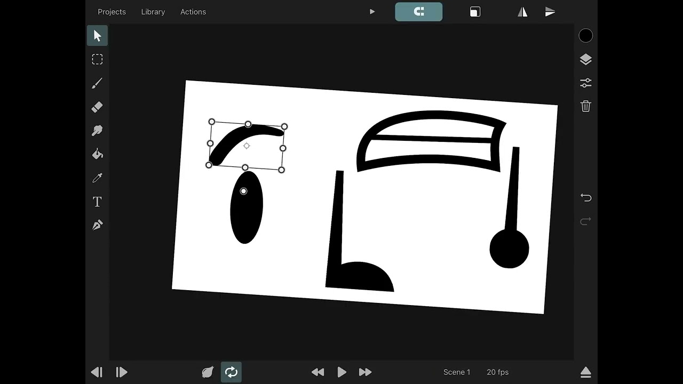Open the Actions menu
The height and width of the screenshot is (384, 683).
pyautogui.click(x=193, y=12)
